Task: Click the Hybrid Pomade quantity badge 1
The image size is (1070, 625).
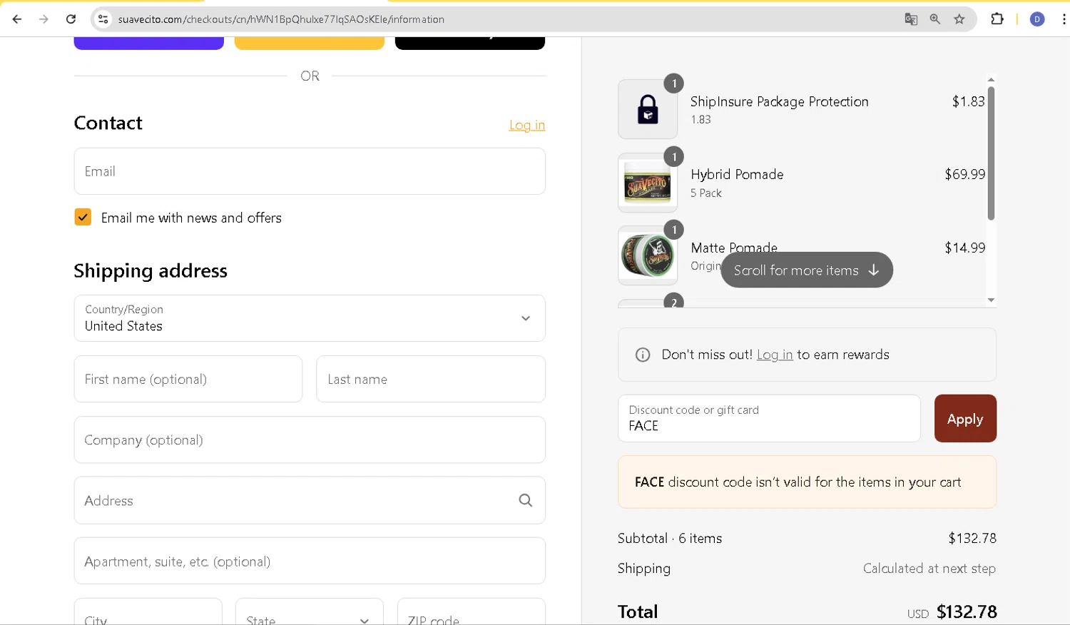Action: tap(674, 157)
